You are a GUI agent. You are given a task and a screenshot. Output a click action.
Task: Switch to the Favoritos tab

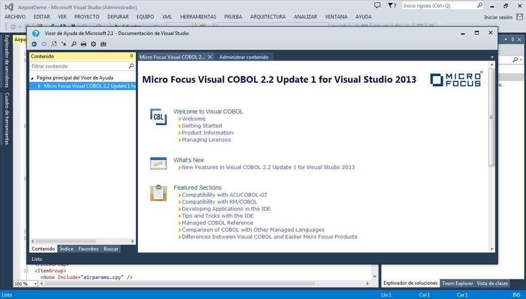[x=88, y=249]
